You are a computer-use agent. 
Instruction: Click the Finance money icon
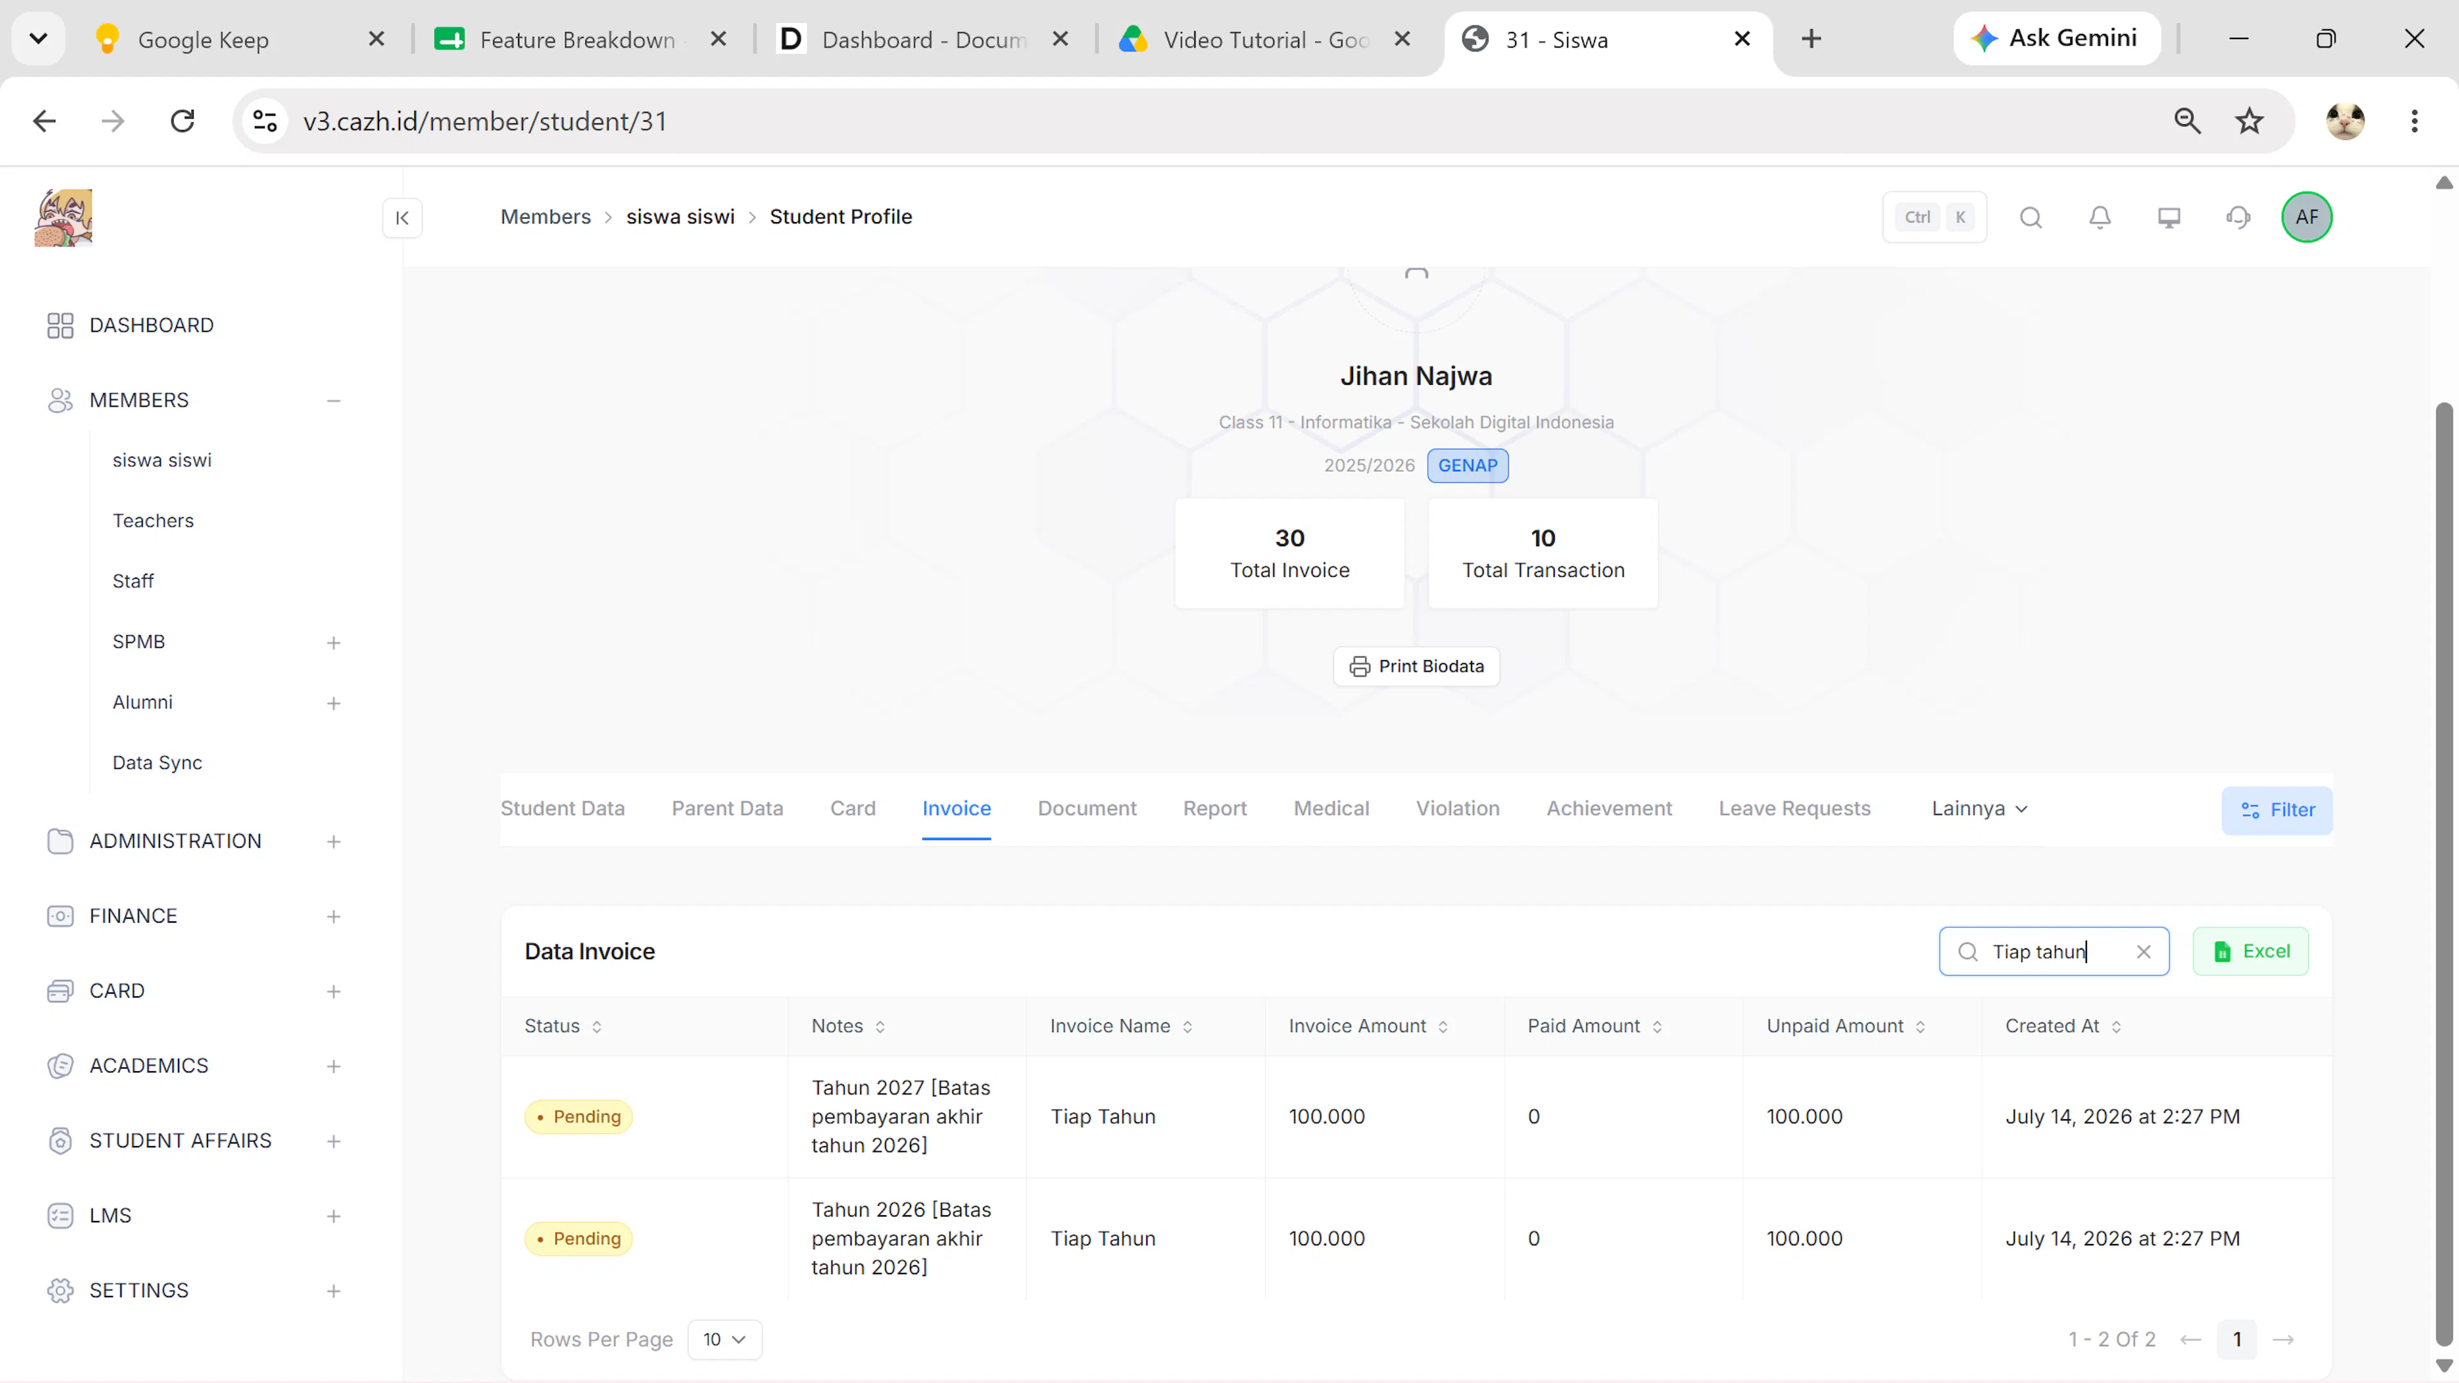[x=60, y=916]
